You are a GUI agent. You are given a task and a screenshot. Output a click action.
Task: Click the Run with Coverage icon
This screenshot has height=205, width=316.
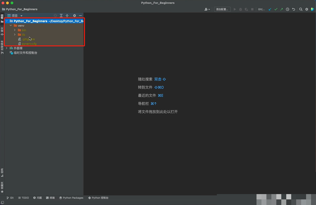coord(246,9)
